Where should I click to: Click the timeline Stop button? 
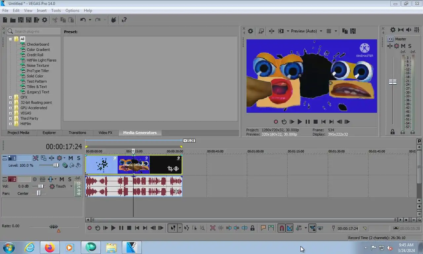pyautogui.click(x=129, y=228)
